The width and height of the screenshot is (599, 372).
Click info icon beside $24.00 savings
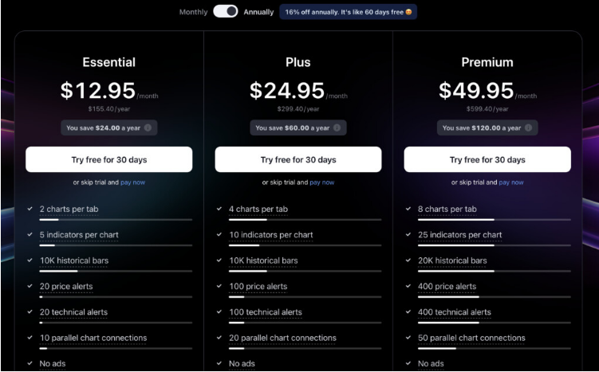click(x=148, y=127)
